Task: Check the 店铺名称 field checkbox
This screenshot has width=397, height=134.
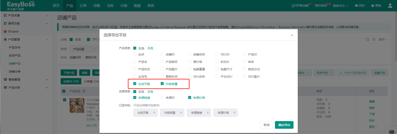Action: pos(190,54)
